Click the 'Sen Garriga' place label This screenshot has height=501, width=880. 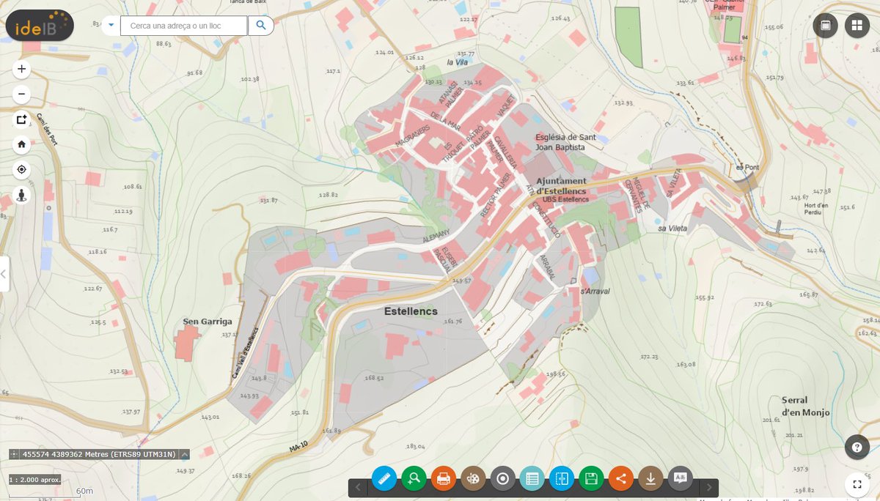click(208, 322)
